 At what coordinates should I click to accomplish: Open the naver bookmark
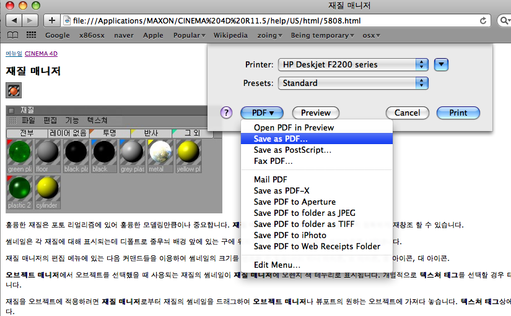click(124, 35)
